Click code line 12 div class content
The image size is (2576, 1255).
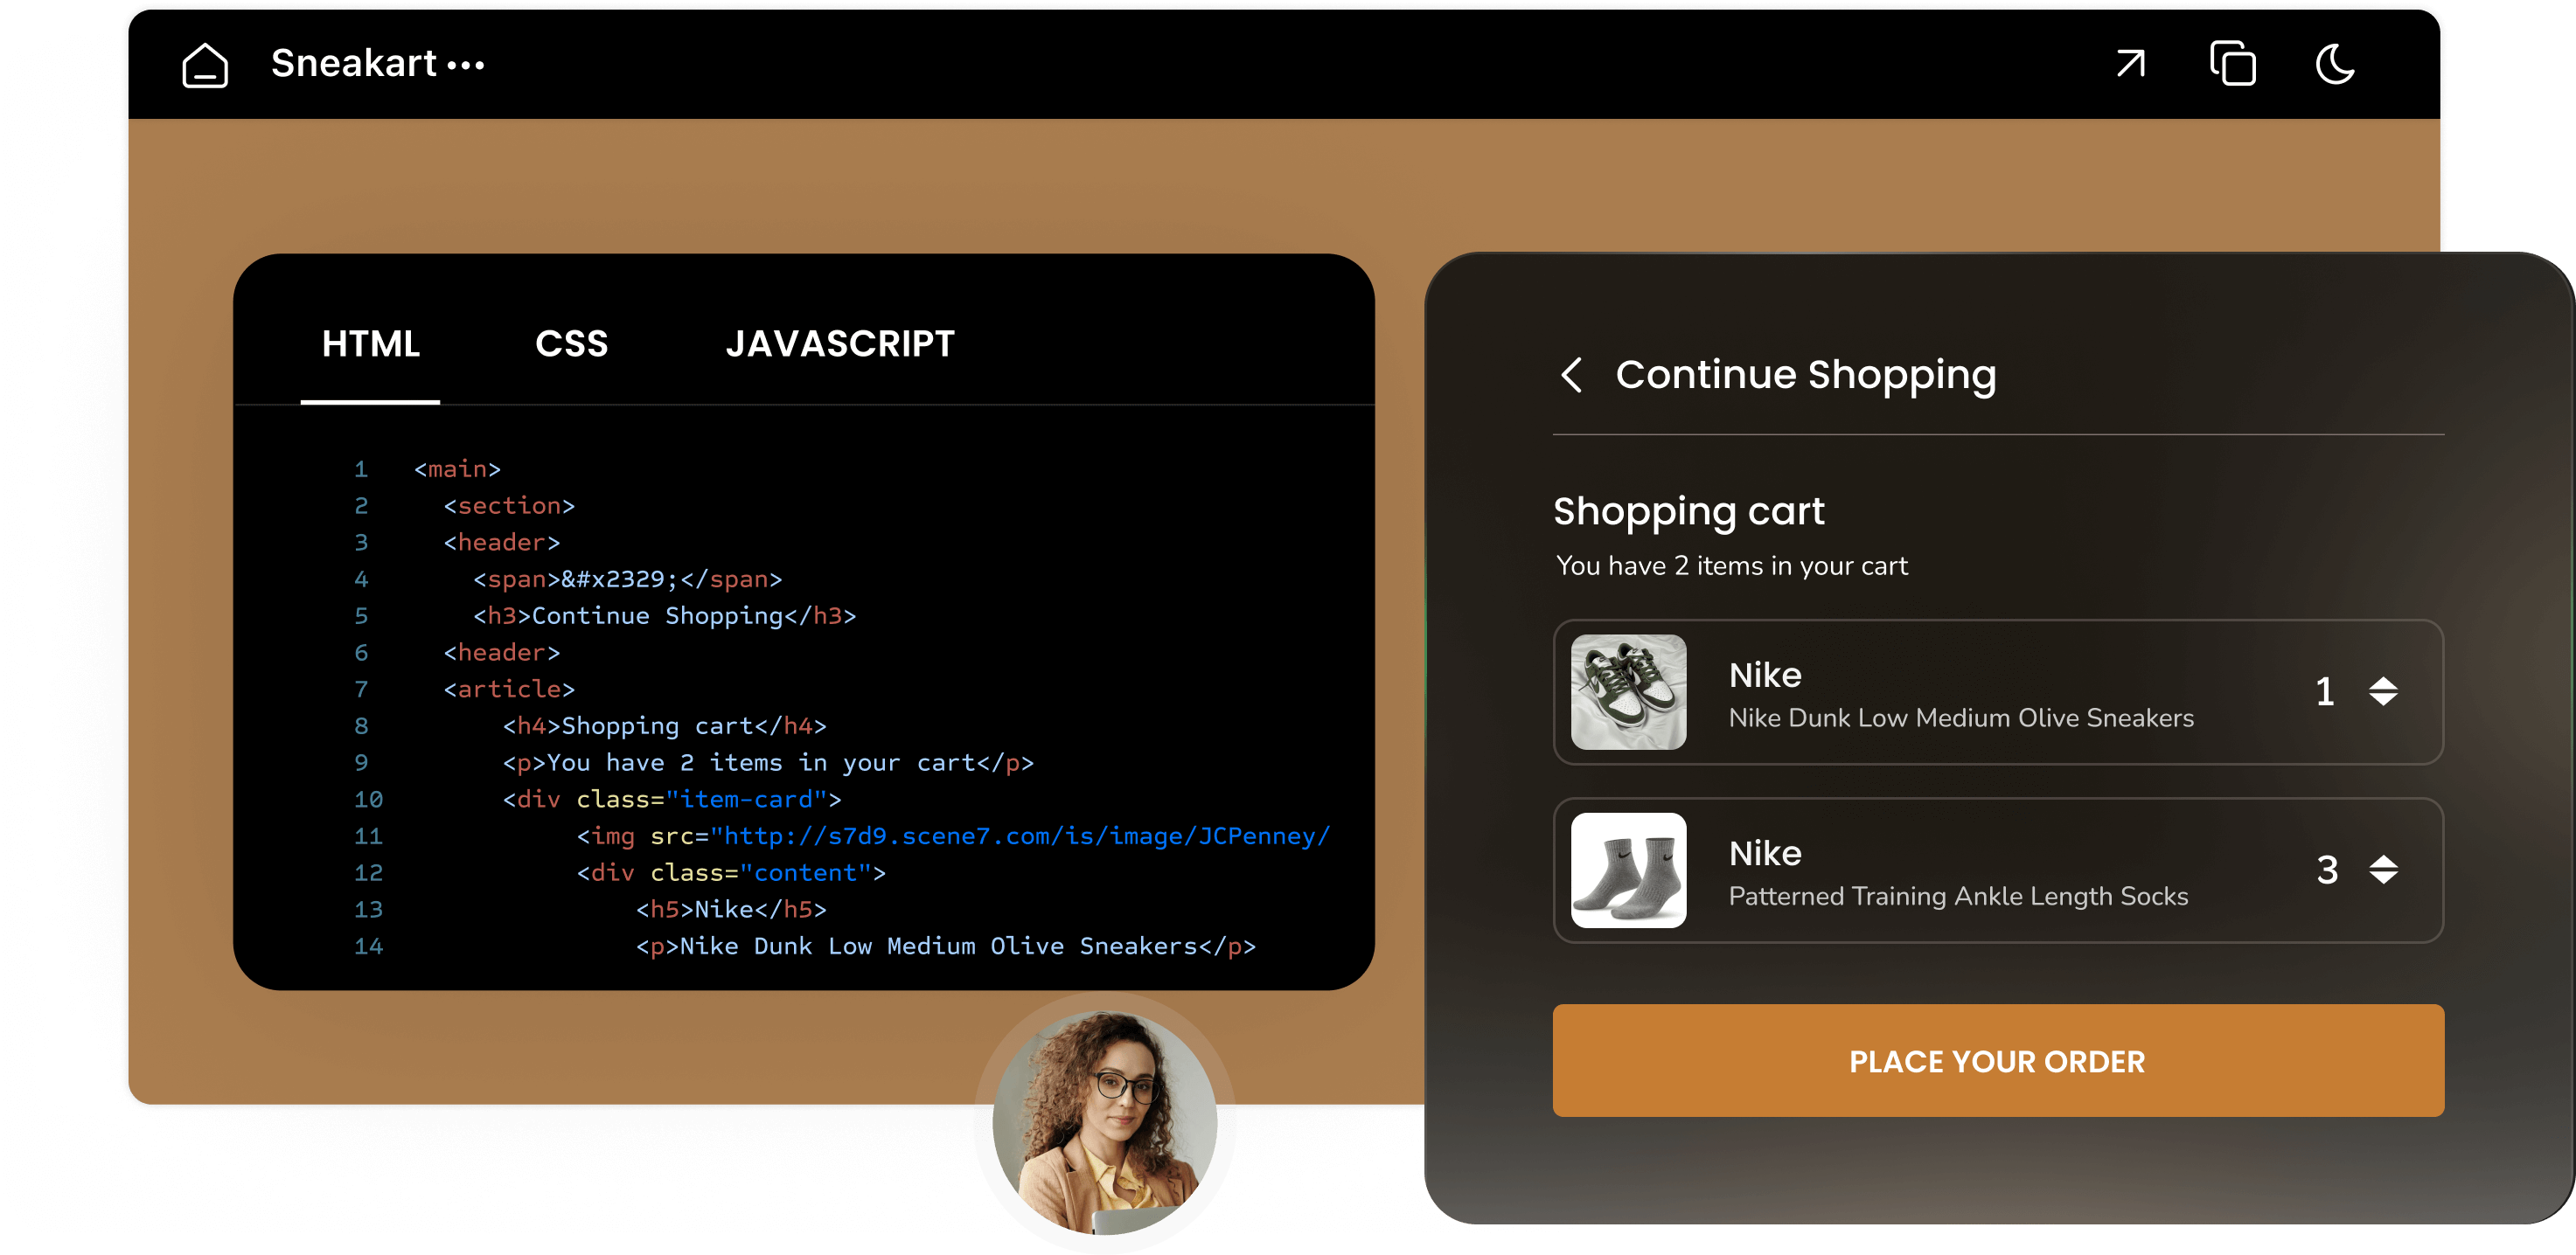(x=731, y=872)
